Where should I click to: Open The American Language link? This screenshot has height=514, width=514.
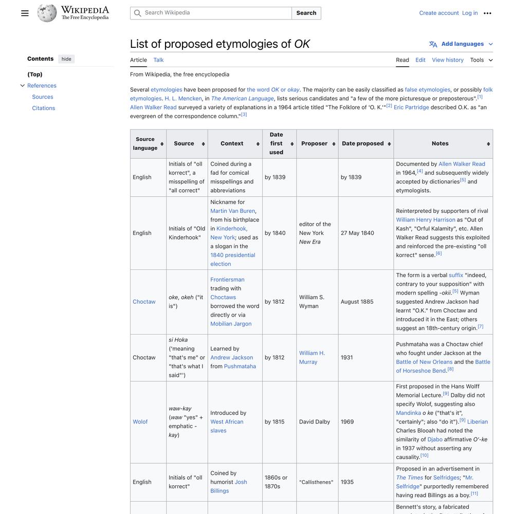pyautogui.click(x=242, y=99)
